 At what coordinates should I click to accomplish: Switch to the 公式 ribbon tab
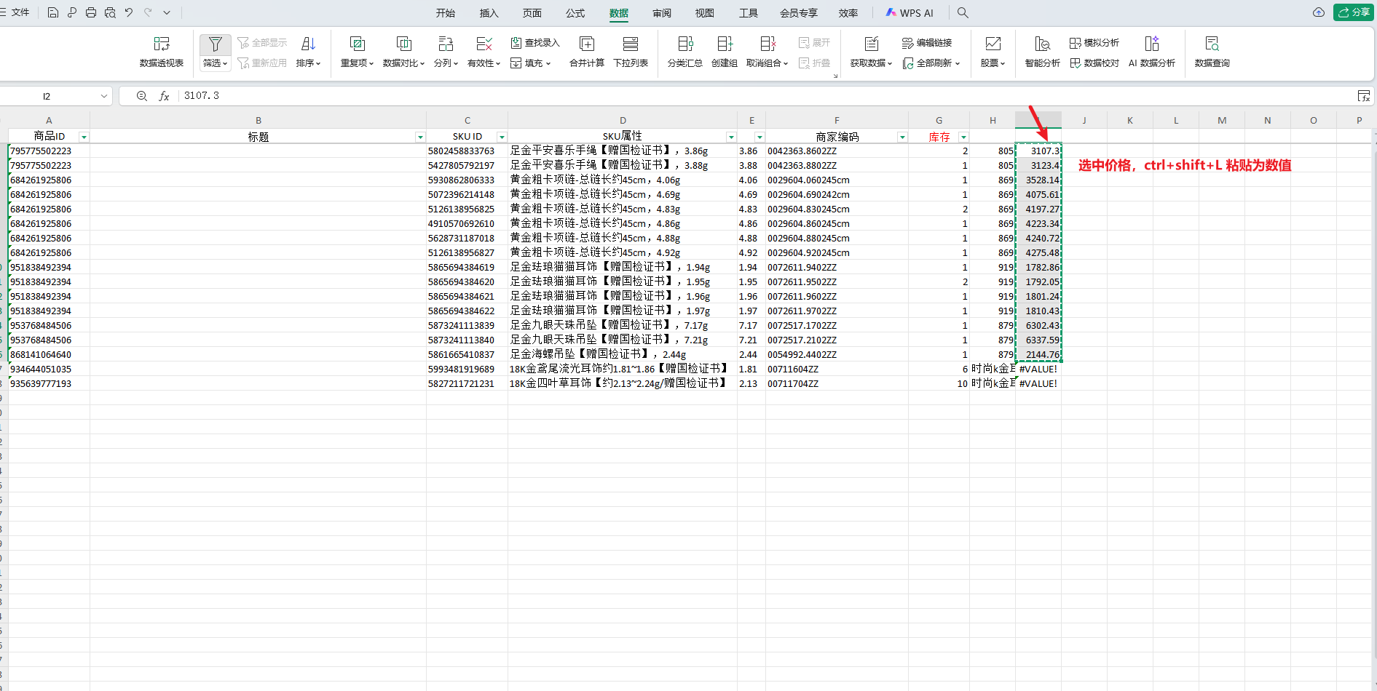[x=575, y=13]
